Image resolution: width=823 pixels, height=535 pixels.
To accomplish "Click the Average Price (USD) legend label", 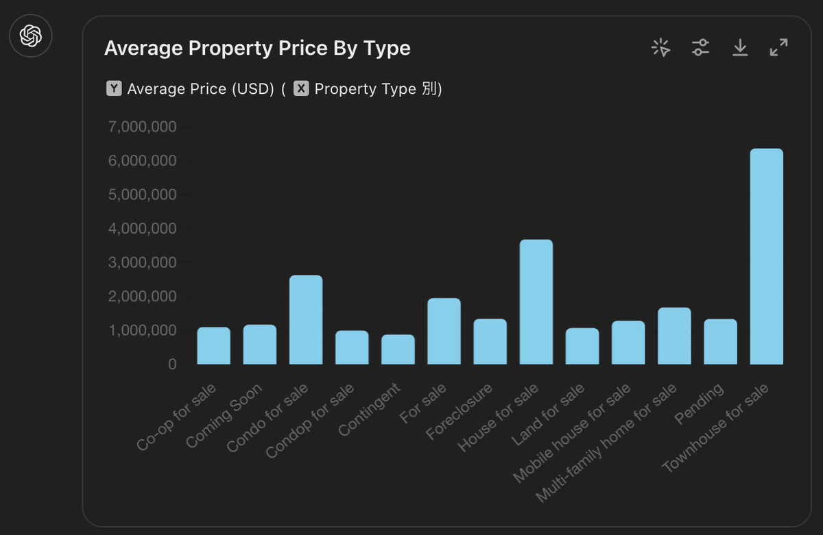I will click(x=202, y=89).
